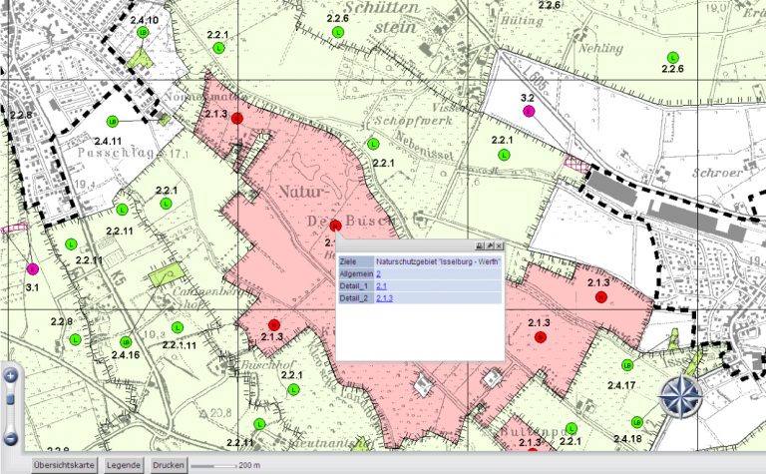
Task: Select the 2.2.6 marker near Schüttenstein
Action: tap(337, 32)
